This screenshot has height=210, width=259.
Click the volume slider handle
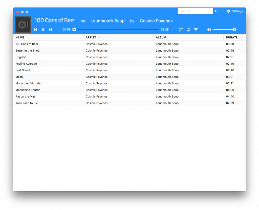pyautogui.click(x=234, y=30)
